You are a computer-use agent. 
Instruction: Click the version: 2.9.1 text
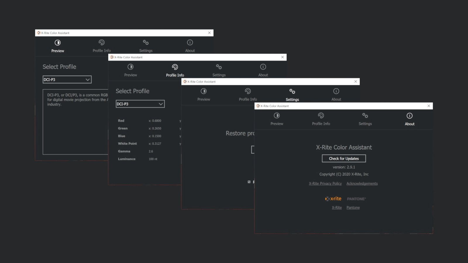coord(344,167)
